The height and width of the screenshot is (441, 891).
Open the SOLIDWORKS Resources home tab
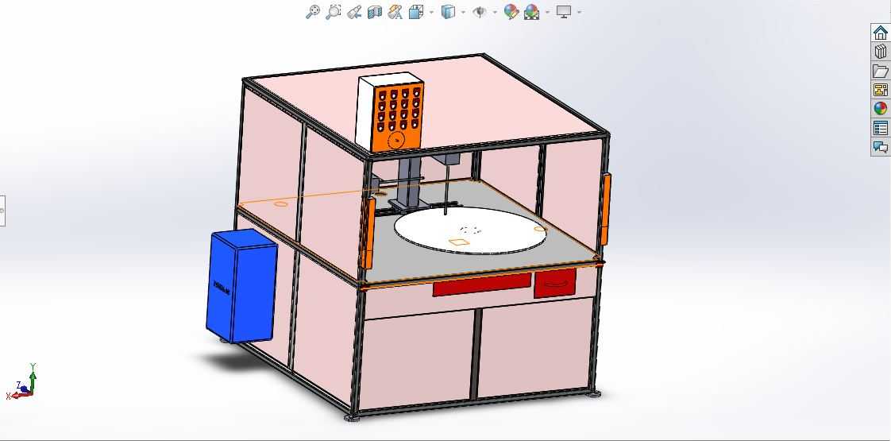pyautogui.click(x=880, y=33)
